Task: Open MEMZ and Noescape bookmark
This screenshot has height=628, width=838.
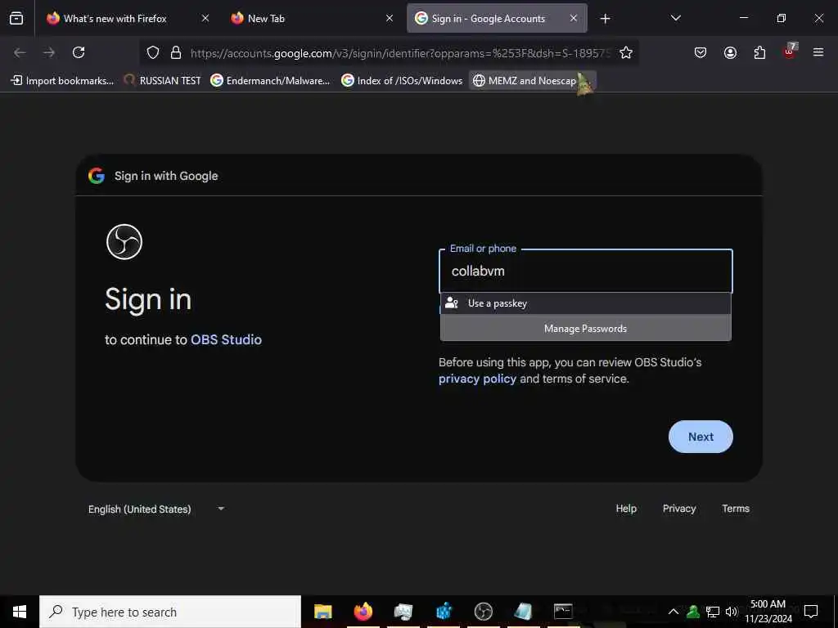Action: (x=532, y=81)
